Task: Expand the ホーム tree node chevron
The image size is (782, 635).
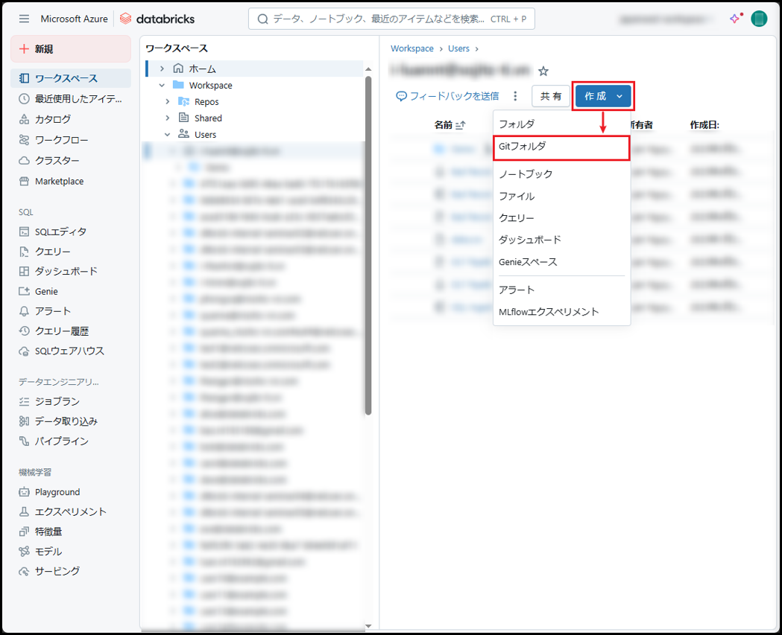Action: coord(162,68)
